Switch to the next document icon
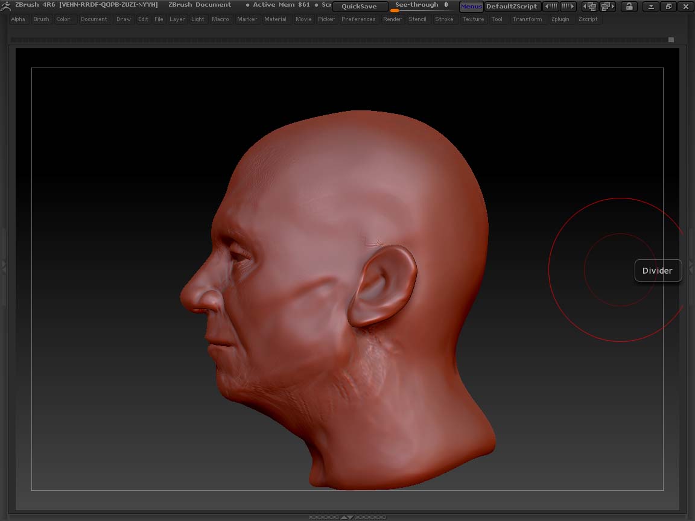Viewport: 695px width, 521px height. pos(607,6)
